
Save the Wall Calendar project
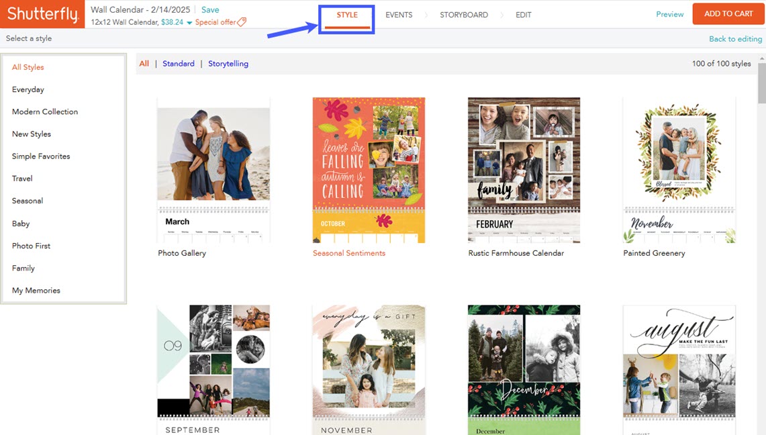(210, 9)
